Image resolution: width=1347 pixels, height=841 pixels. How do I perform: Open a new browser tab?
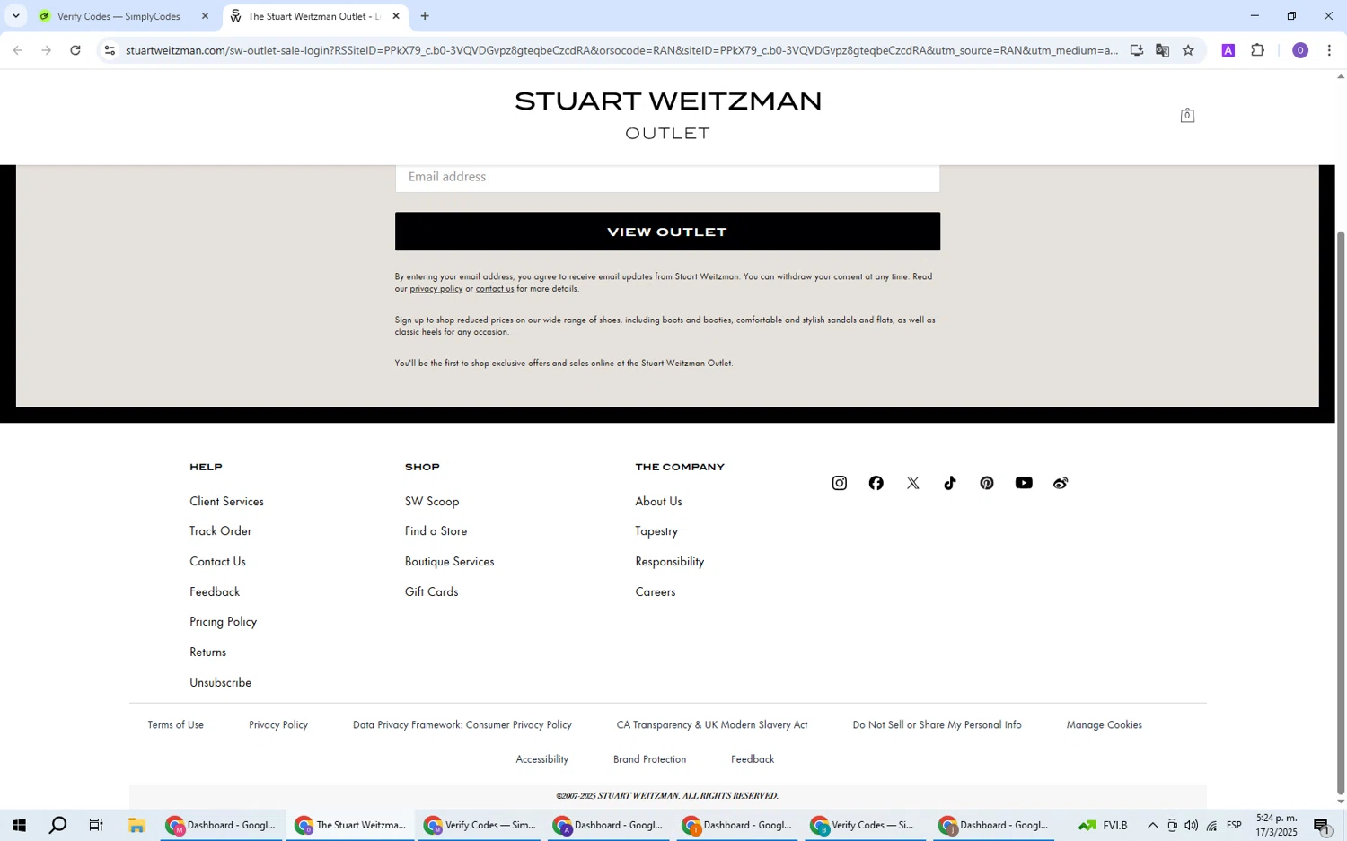pos(425,16)
